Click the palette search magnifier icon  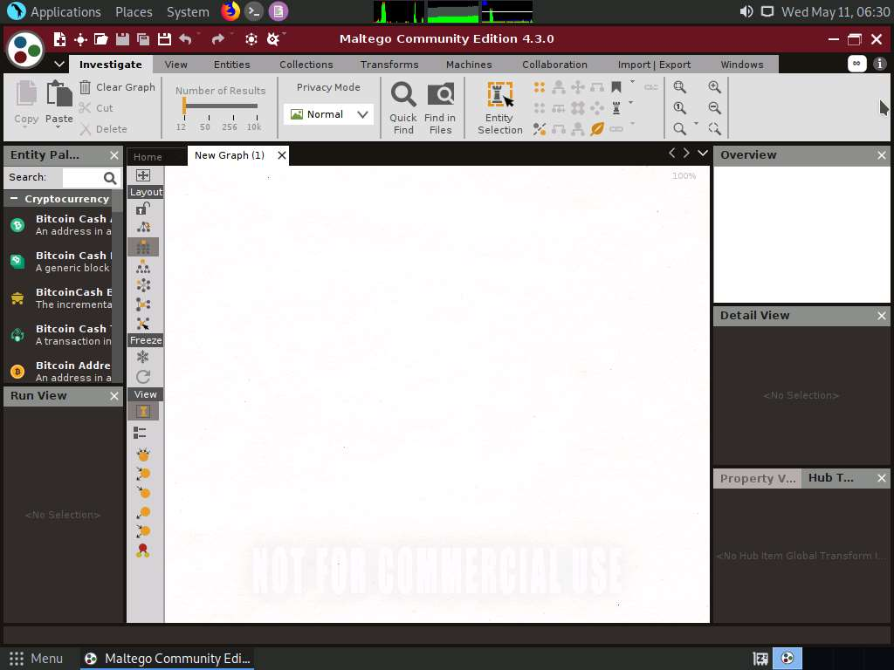(x=110, y=178)
